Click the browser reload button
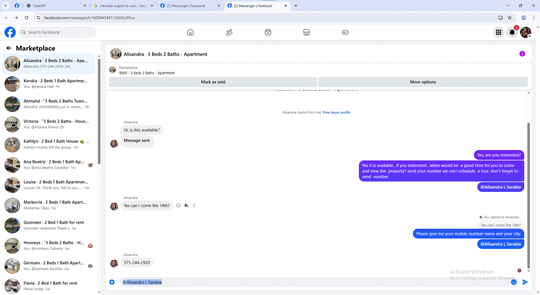The width and height of the screenshot is (540, 295). click(26, 18)
